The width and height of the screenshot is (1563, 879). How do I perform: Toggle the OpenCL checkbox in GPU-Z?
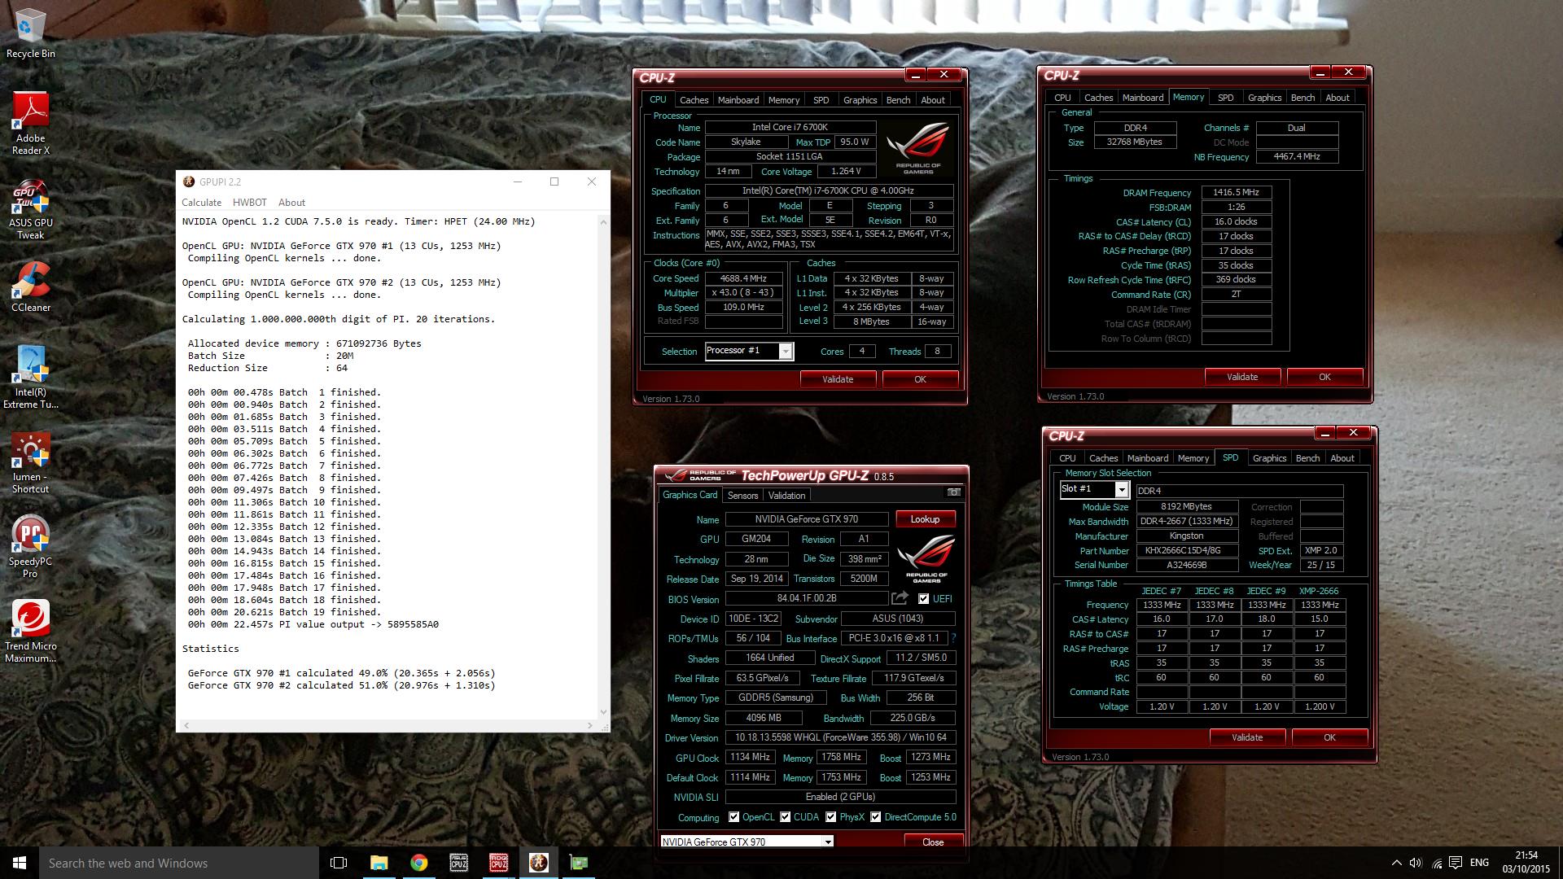734,817
